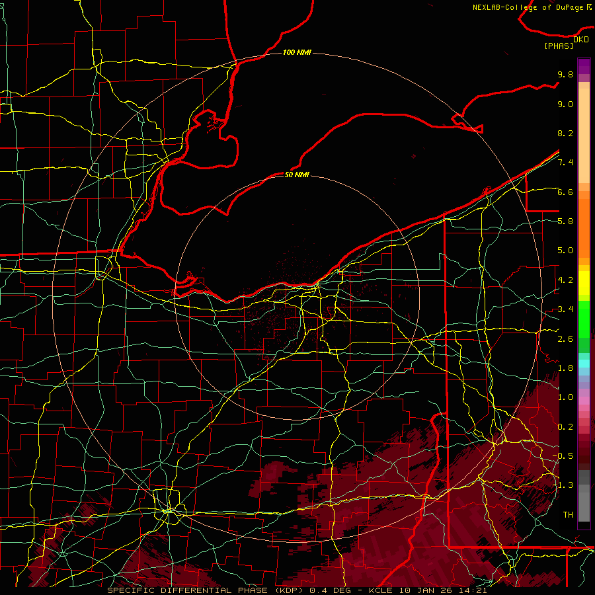Click the 4.2 scale value

point(565,280)
